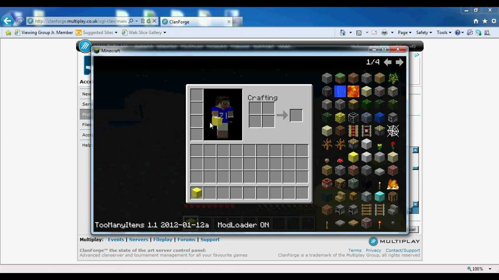Stop page loading with X icon
The image size is (499, 280).
[x=154, y=21]
